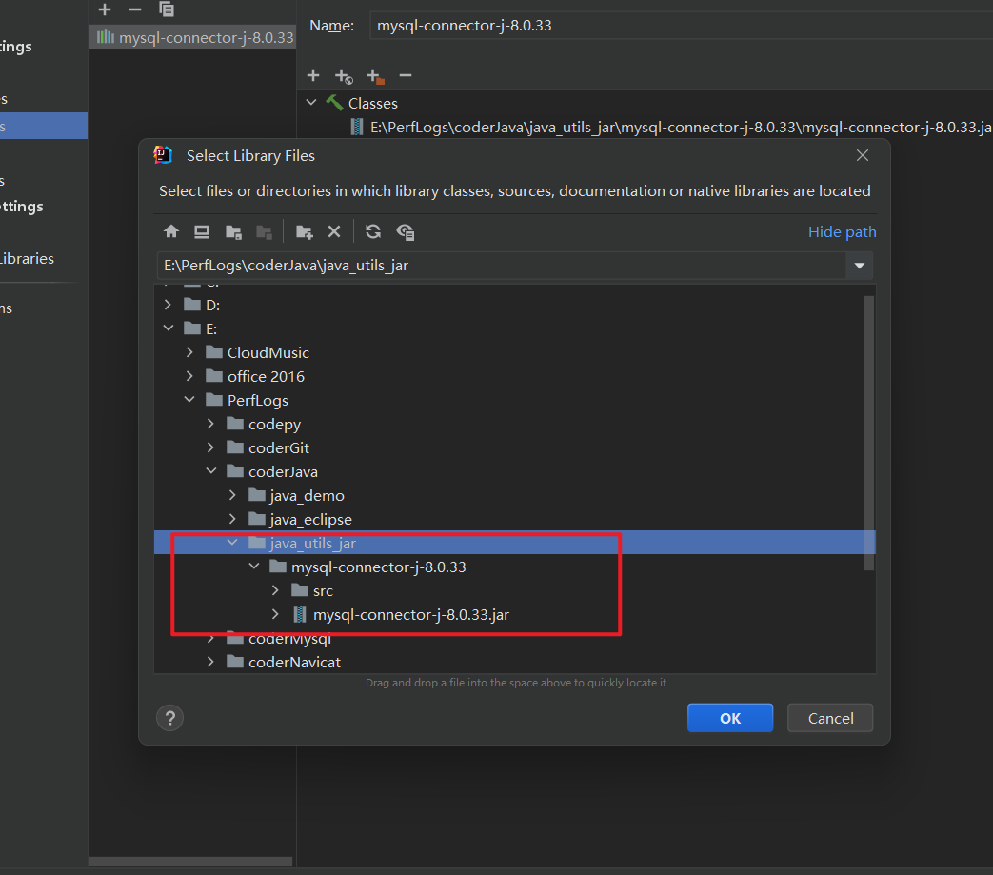993x875 pixels.
Task: Click the Show Hidden Files icon
Action: pos(406,232)
